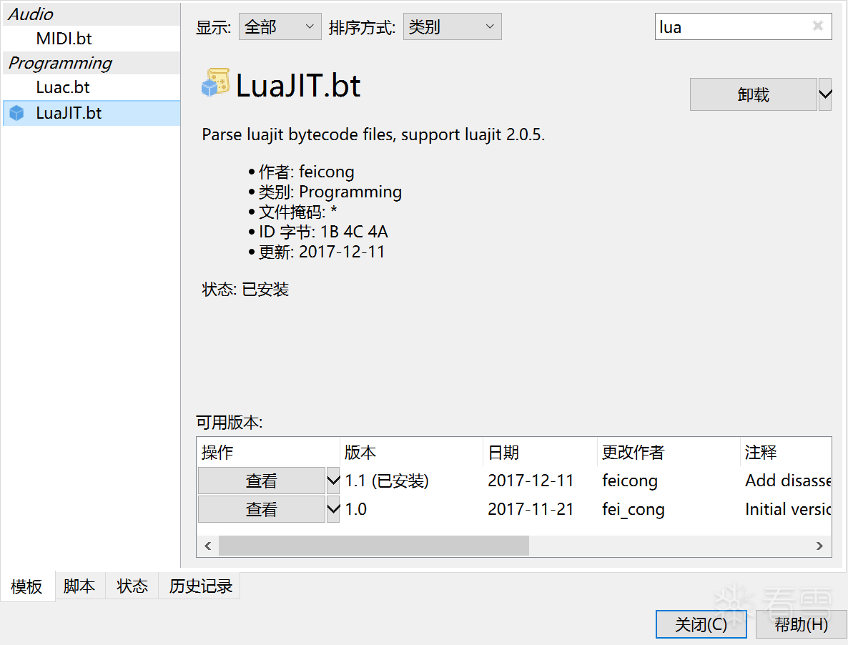Click the Parse luajit bytecode files description
The height and width of the screenshot is (645, 848).
373,134
